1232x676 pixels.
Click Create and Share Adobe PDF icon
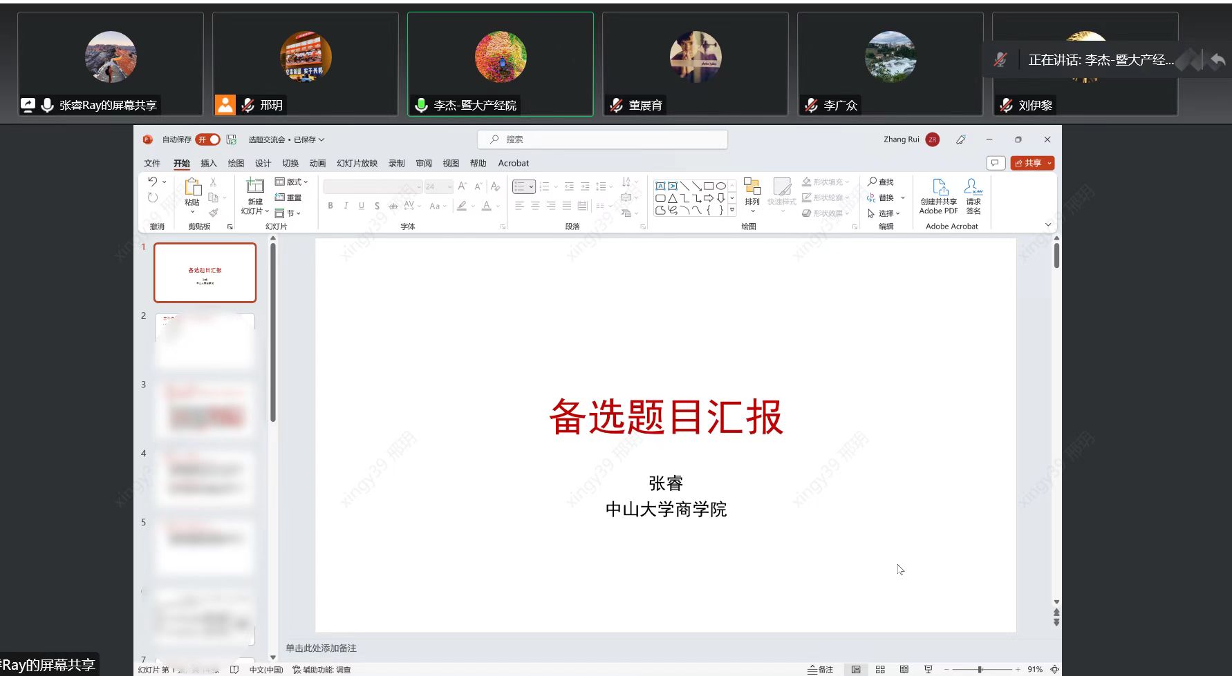tap(939, 187)
